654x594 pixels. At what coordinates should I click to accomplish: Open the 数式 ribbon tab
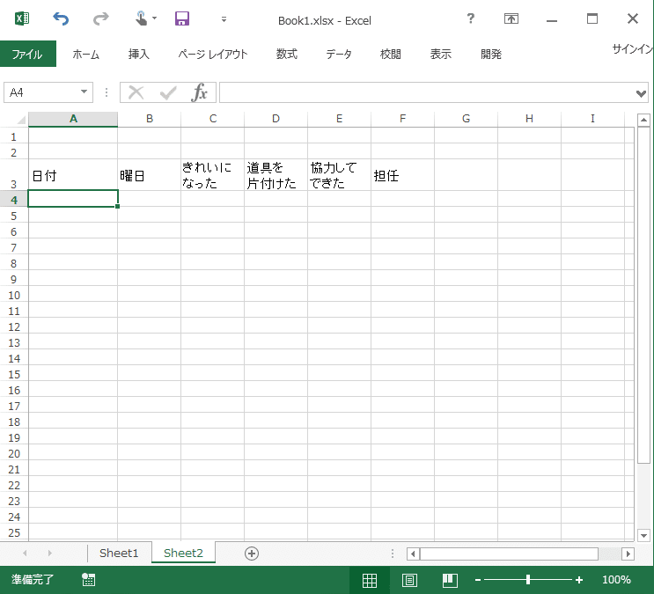(287, 55)
